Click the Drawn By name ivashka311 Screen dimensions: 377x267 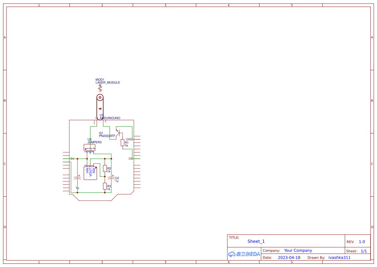click(x=339, y=257)
